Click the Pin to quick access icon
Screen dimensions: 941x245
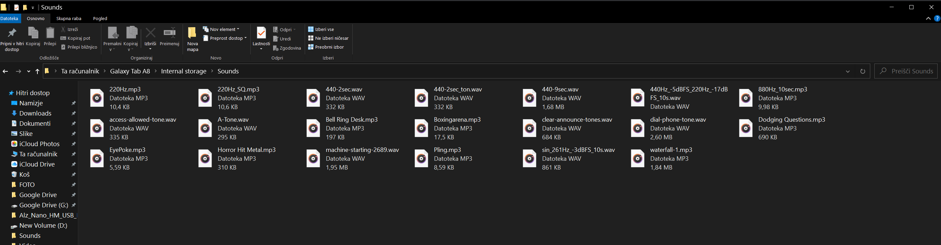[x=12, y=34]
